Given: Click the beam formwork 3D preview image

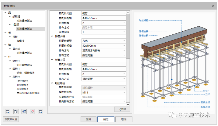Looking at the screenshot, I should coord(175,63).
